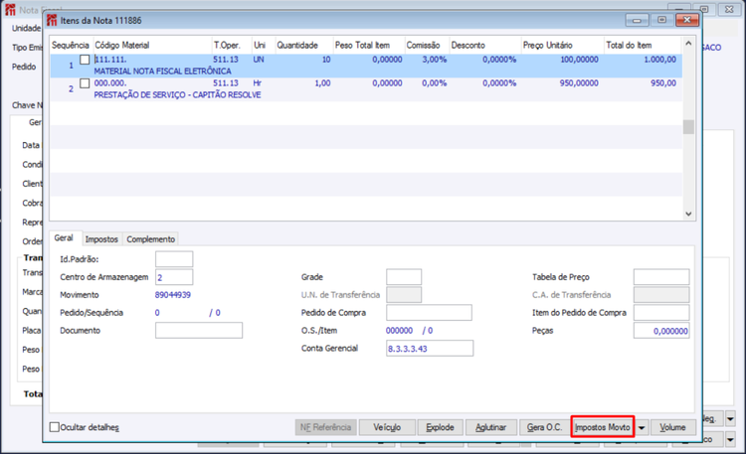Check the box for item sequence 2

85,83
